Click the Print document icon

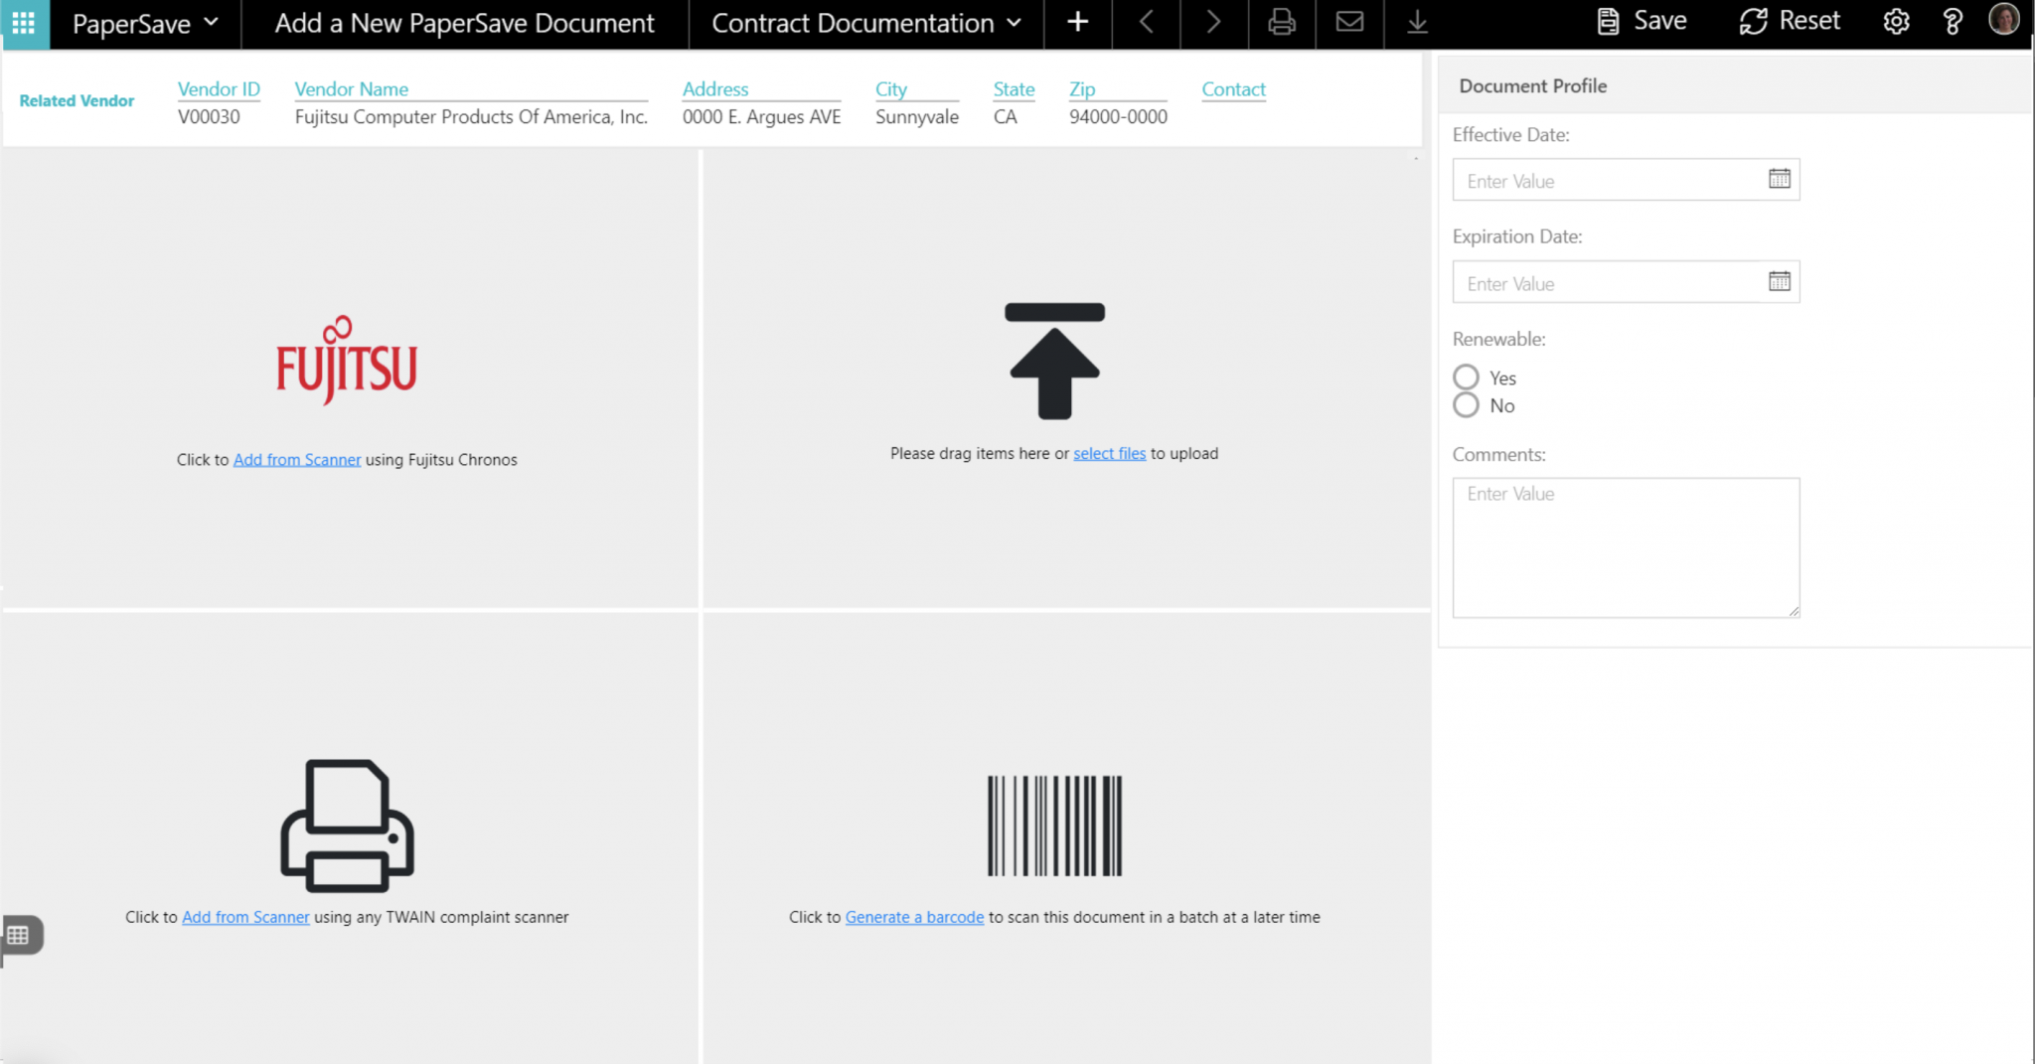click(x=1282, y=22)
